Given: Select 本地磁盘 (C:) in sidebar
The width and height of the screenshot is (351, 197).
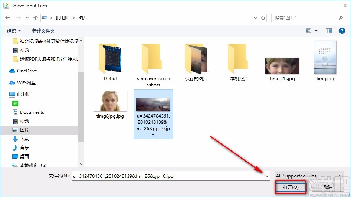Looking at the screenshot, I should click(x=29, y=165).
